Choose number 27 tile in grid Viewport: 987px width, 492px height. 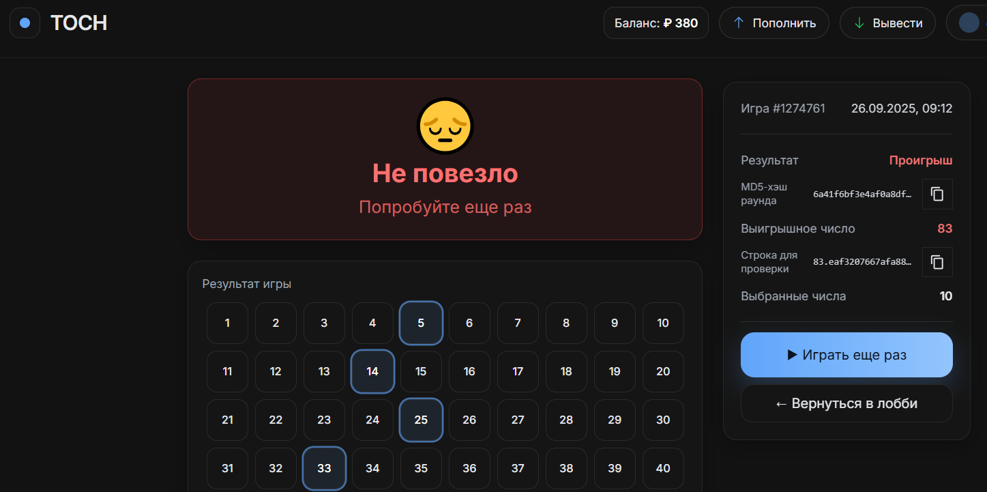[x=518, y=420]
